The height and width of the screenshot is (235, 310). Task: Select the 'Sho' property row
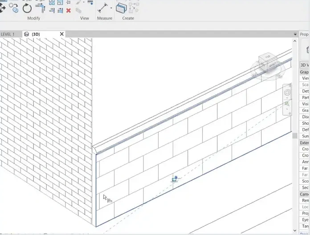point(305,123)
